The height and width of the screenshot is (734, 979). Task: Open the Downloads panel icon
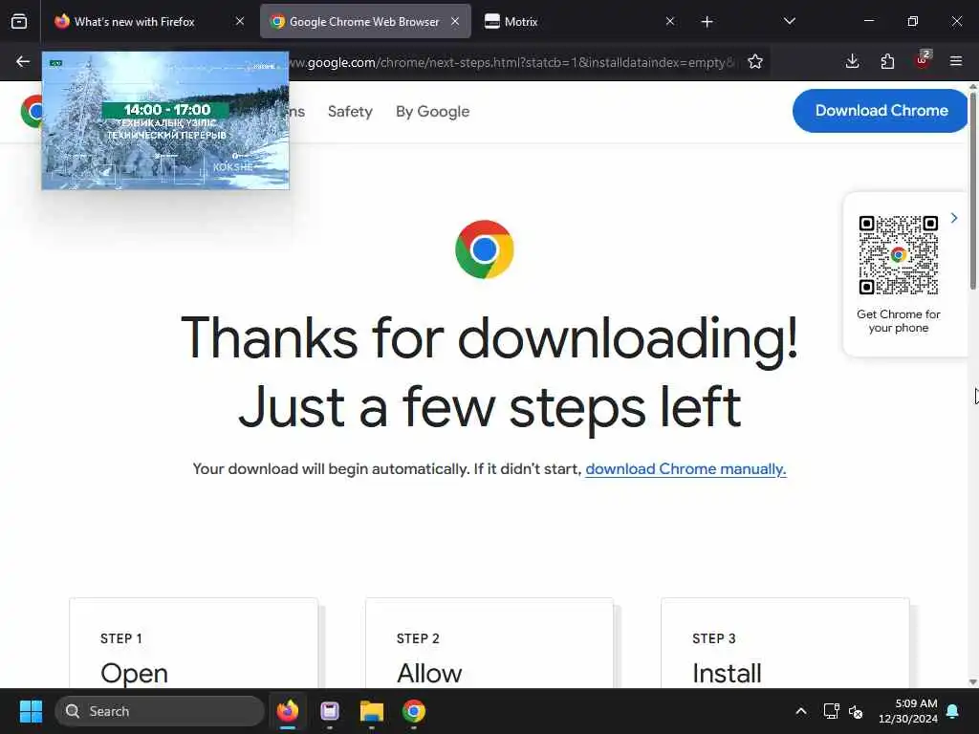[x=852, y=61]
